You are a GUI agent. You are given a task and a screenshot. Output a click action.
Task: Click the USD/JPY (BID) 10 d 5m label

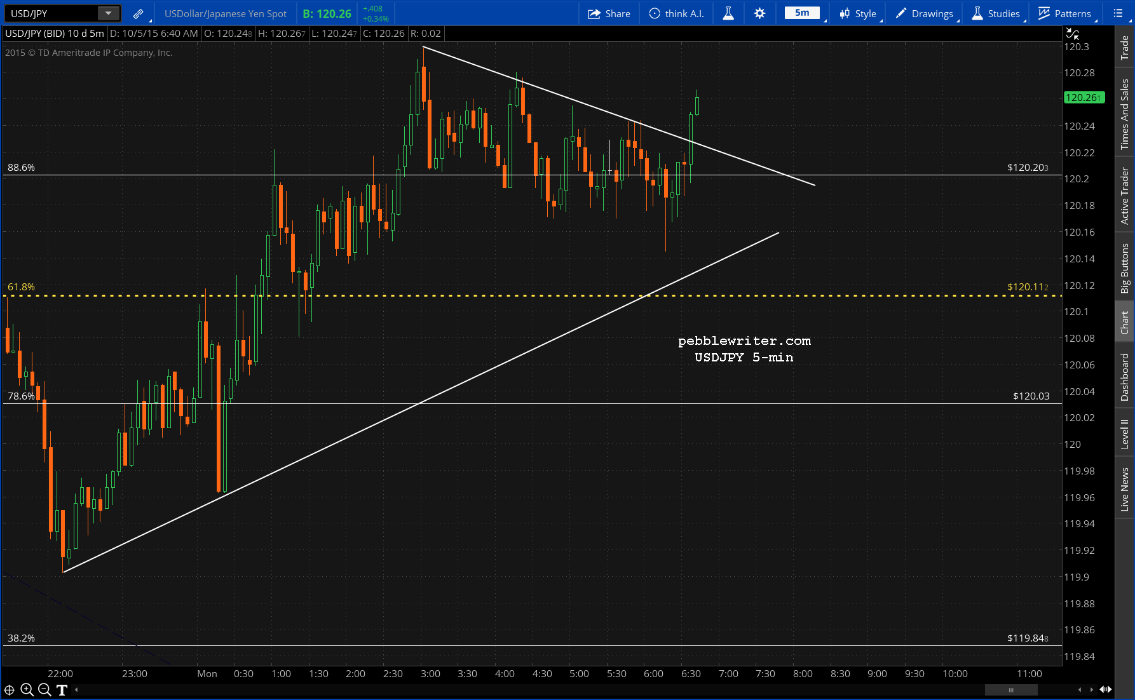point(55,34)
